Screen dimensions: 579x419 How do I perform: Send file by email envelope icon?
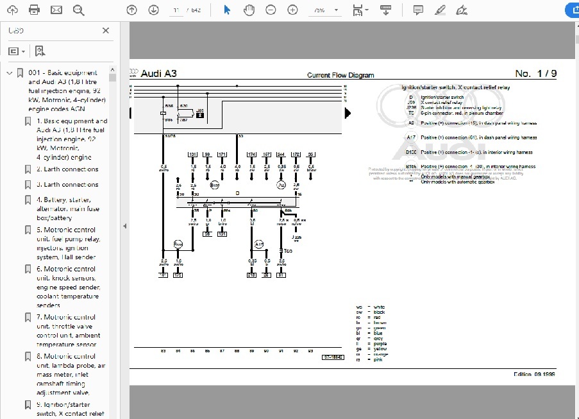56,10
